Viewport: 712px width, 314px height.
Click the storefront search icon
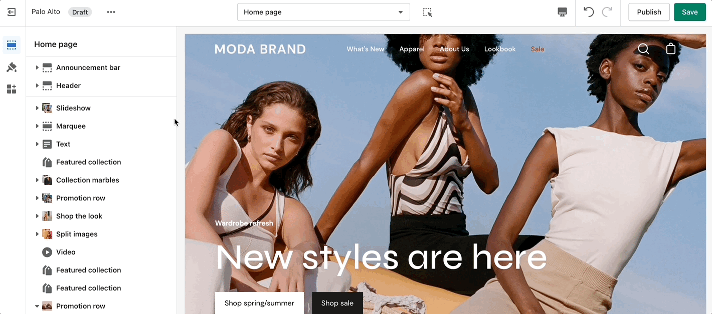[x=643, y=49]
